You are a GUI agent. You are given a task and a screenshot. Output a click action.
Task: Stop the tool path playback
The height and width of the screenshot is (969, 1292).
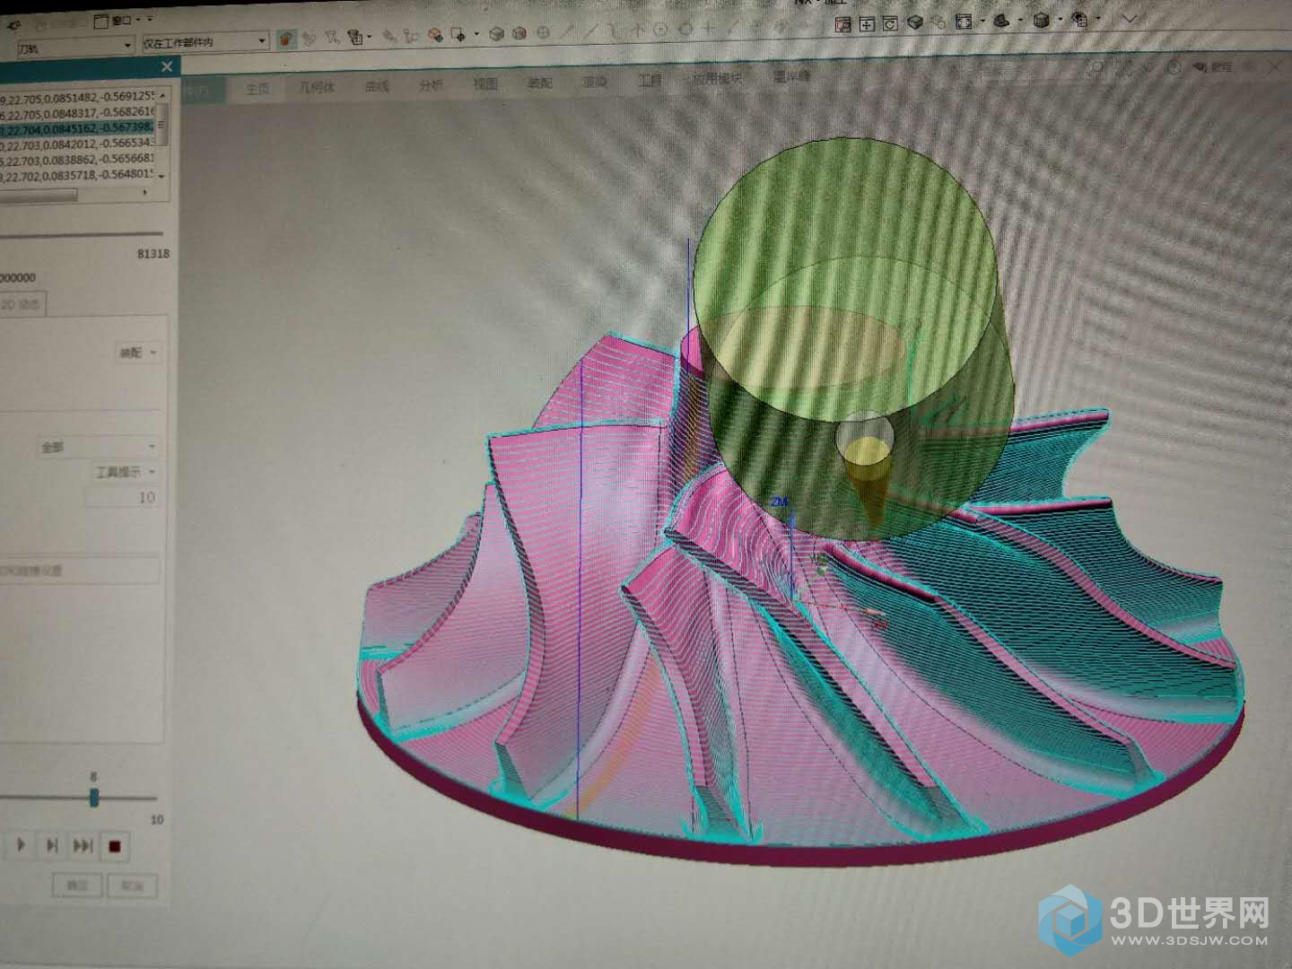pyautogui.click(x=114, y=846)
